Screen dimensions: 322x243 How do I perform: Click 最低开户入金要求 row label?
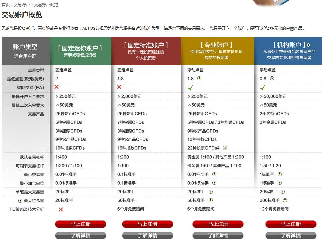click(28, 97)
